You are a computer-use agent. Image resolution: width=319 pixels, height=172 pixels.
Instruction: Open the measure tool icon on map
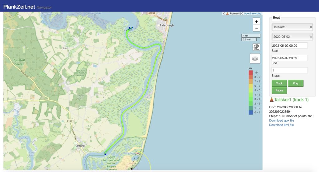coord(256,47)
